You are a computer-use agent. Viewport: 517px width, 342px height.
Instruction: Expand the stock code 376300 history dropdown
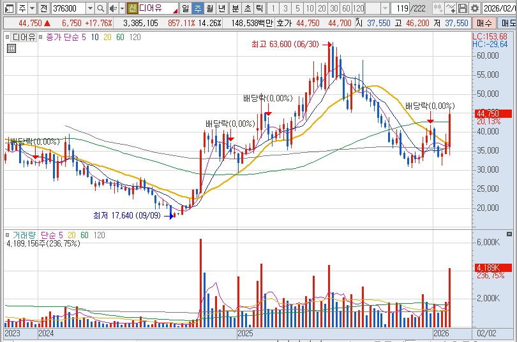tap(90, 8)
